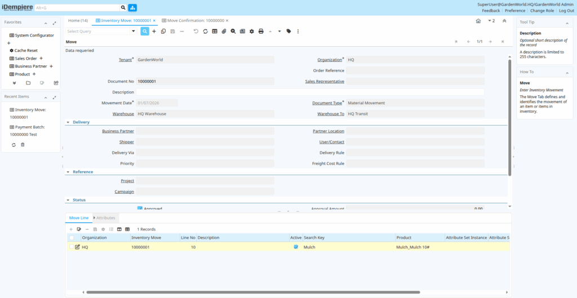Screen dimensions: 577x298
Task: Click the Change Role link
Action: (x=542, y=11)
